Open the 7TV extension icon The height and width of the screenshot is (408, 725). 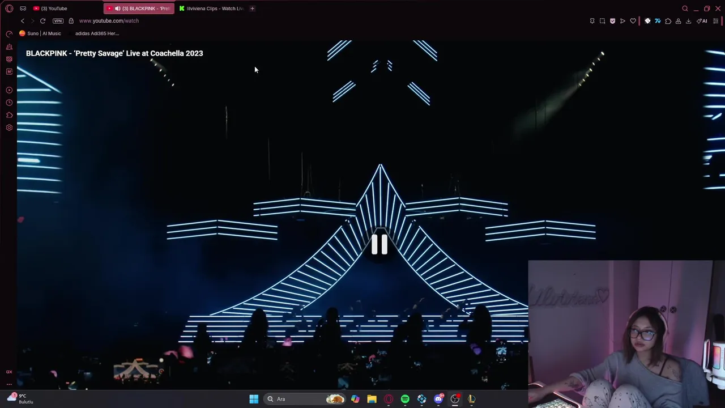point(658,21)
